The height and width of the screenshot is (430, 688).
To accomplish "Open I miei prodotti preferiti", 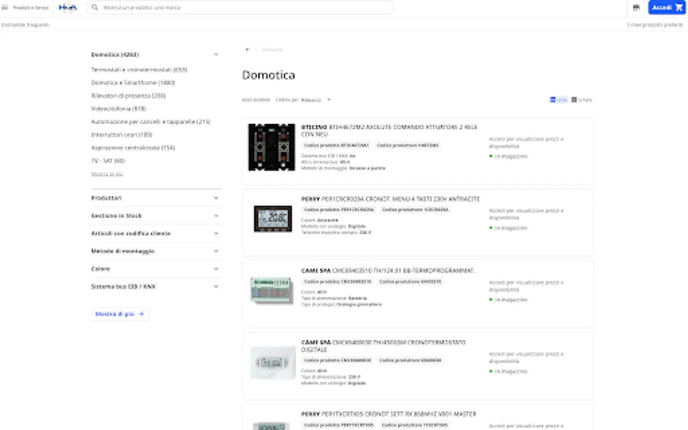I will click(655, 25).
